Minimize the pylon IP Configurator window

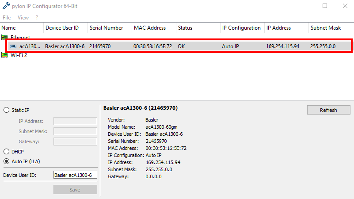(x=305, y=6)
